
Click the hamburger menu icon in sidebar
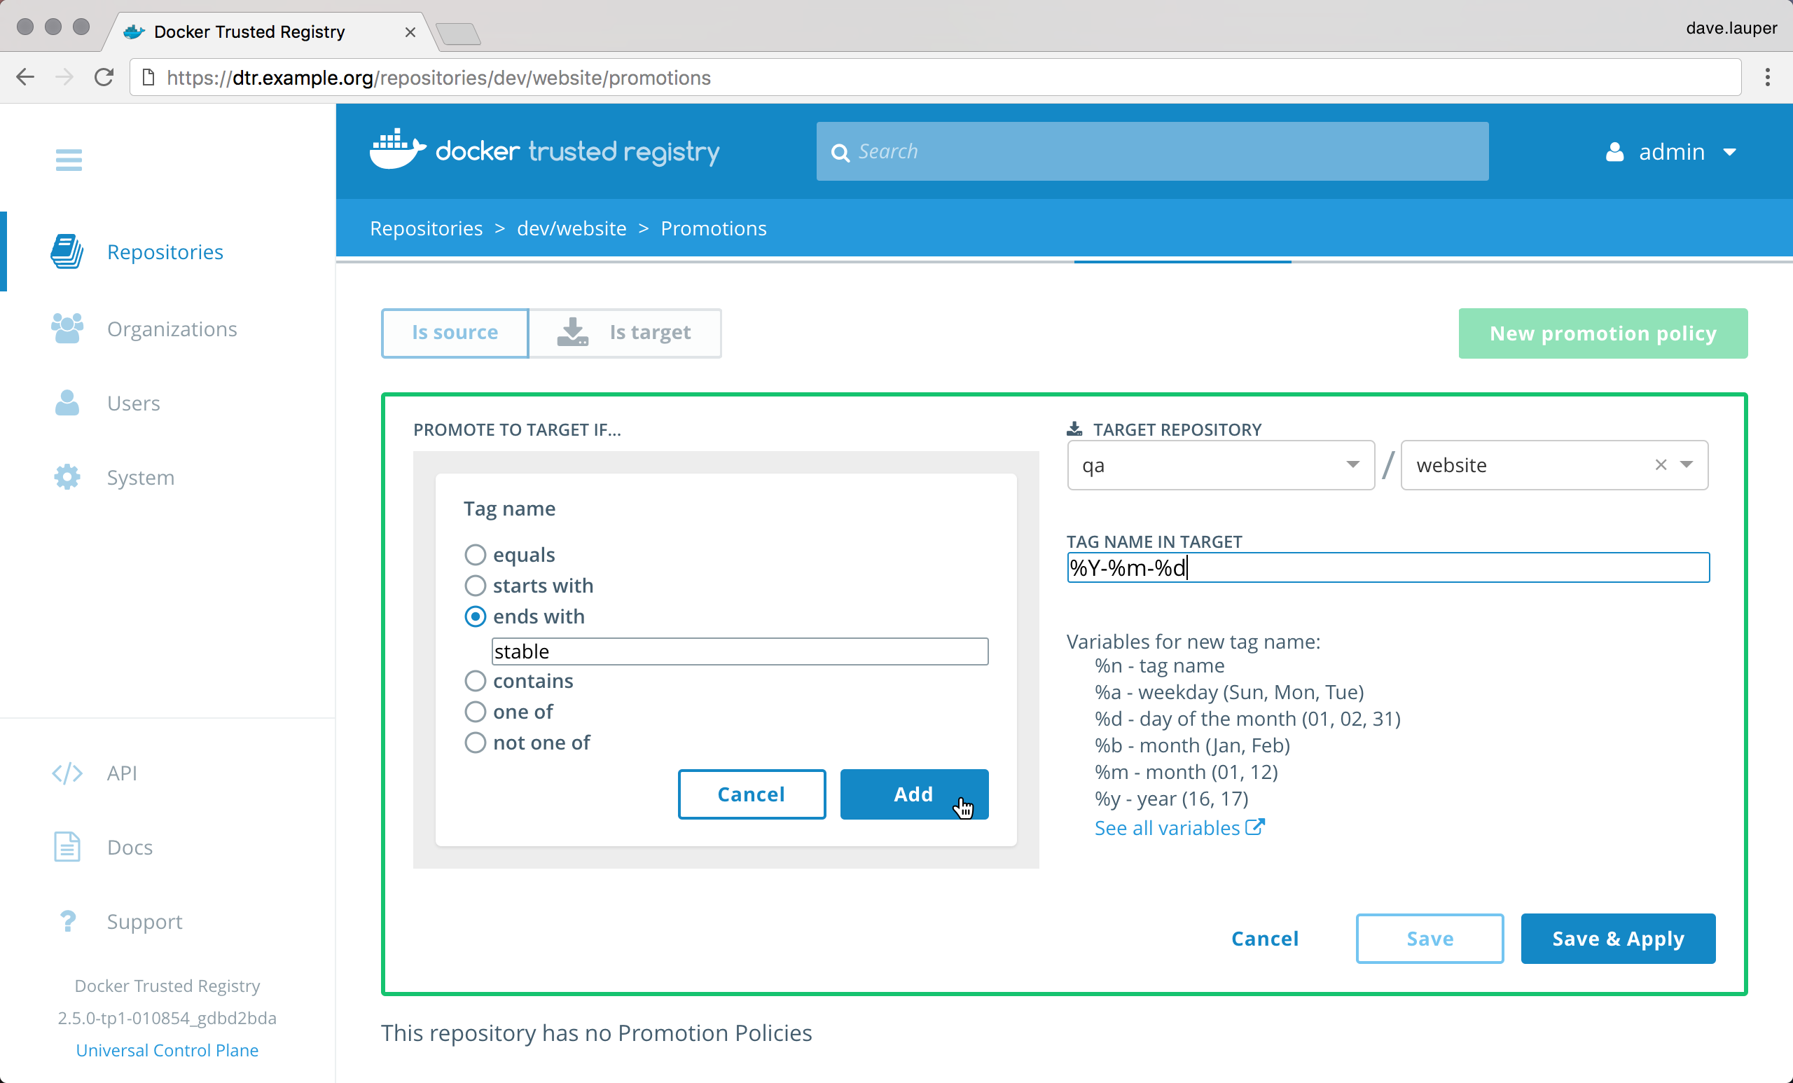69,160
